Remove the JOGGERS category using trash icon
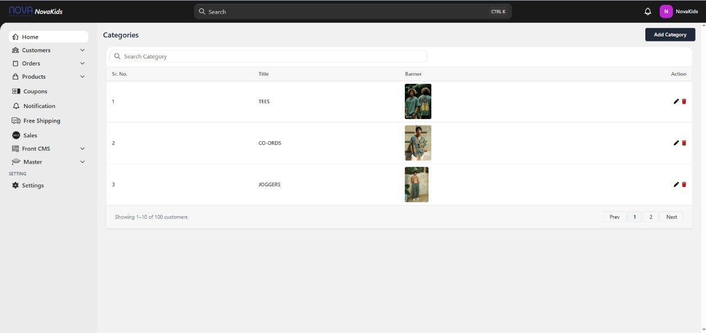The height and width of the screenshot is (333, 706). click(x=684, y=184)
